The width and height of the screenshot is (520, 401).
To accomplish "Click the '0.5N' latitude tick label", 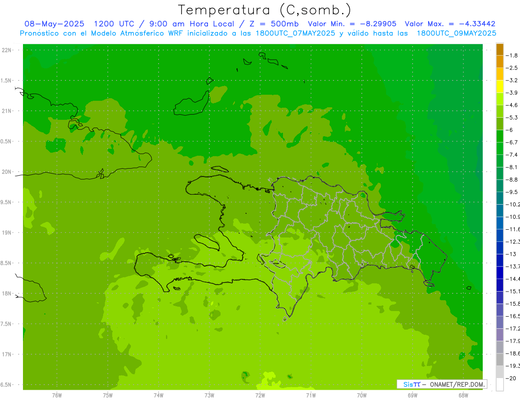I will point(6,141).
